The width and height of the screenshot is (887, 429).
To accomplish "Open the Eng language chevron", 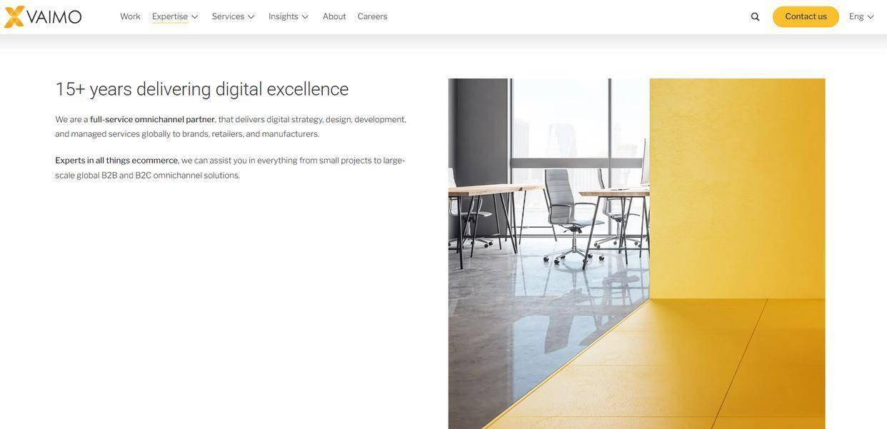I will click(871, 17).
